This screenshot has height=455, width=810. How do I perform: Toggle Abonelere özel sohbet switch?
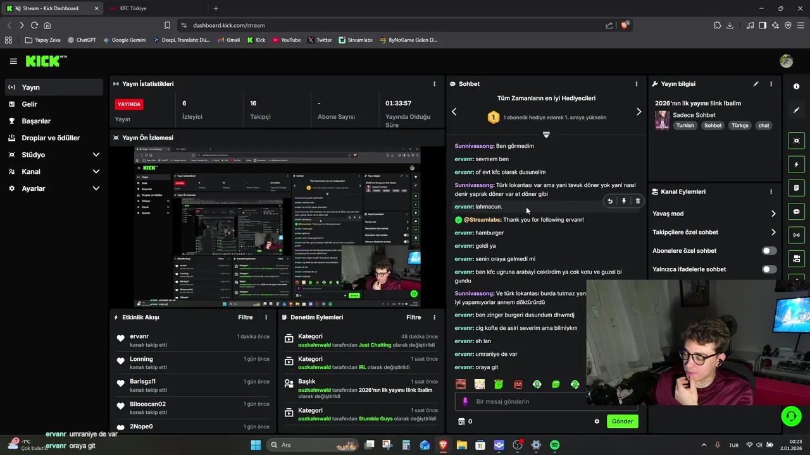[769, 251]
